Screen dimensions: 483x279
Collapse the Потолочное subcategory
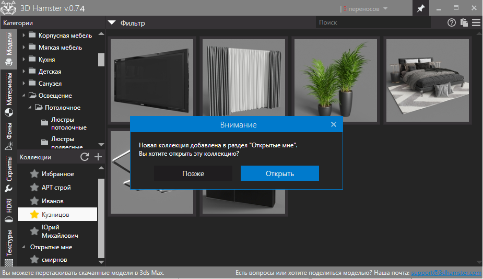[30, 108]
